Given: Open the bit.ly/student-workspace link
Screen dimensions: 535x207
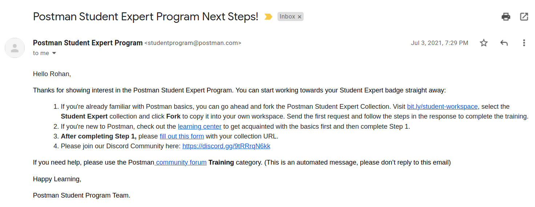Looking at the screenshot, I should point(442,107).
